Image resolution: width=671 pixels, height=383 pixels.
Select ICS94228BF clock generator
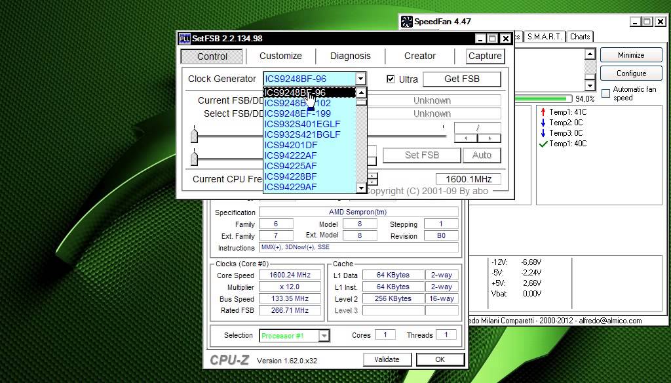point(309,176)
